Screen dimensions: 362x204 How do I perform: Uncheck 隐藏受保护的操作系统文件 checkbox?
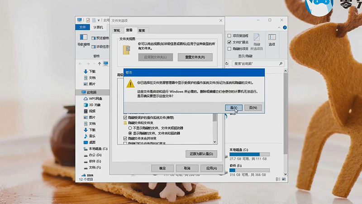tap(125, 117)
